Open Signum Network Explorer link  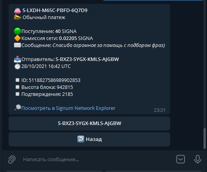click(68, 108)
